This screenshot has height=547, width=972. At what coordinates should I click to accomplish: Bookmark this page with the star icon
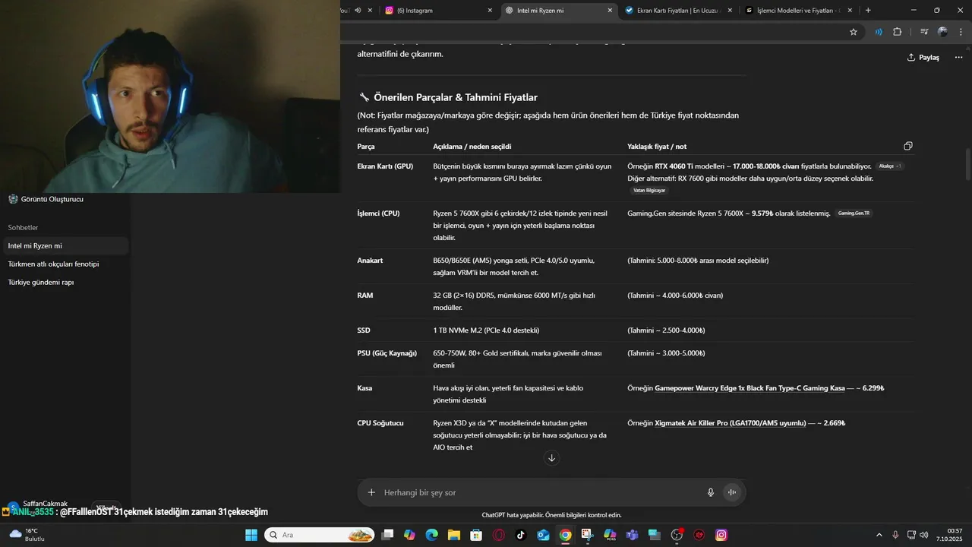[854, 32]
